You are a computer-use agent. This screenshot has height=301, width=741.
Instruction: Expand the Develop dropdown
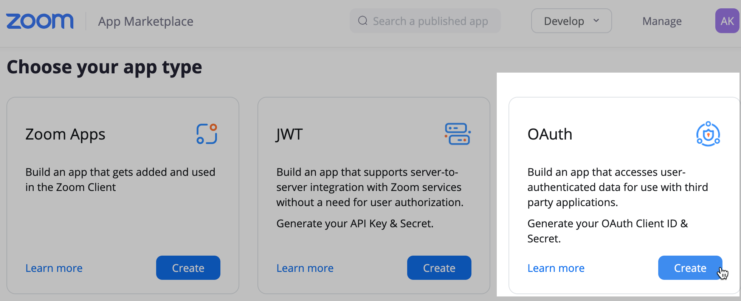[571, 21]
